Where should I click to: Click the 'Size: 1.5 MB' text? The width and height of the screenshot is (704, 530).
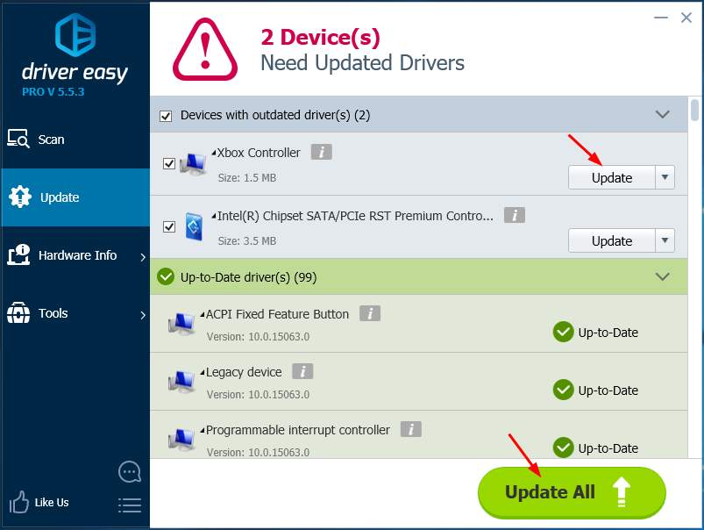coord(247,177)
